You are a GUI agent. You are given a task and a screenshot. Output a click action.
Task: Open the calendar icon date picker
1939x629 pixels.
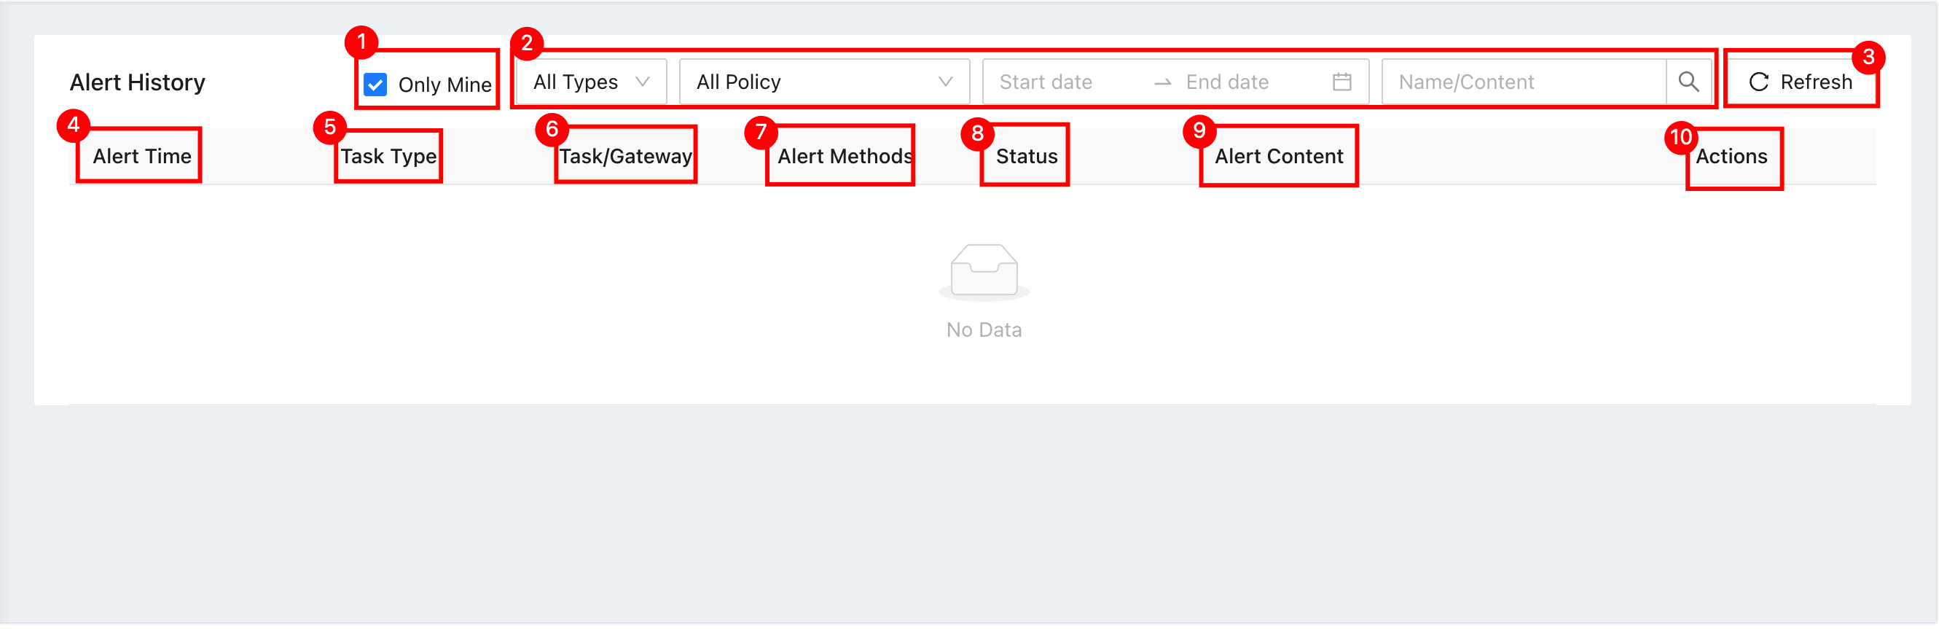click(1341, 82)
